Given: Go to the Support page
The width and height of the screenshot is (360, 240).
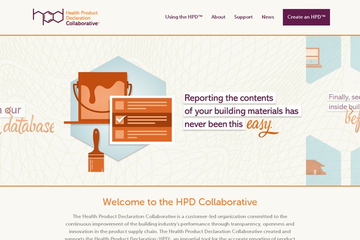Looking at the screenshot, I should [x=243, y=17].
